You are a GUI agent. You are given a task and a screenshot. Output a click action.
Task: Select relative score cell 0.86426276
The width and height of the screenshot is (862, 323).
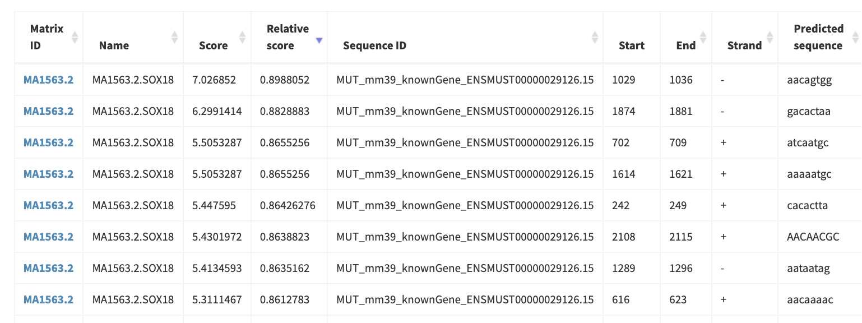pyautogui.click(x=289, y=205)
